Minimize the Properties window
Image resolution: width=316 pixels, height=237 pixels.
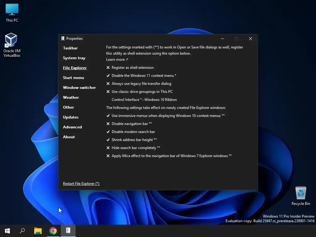click(x=222, y=39)
